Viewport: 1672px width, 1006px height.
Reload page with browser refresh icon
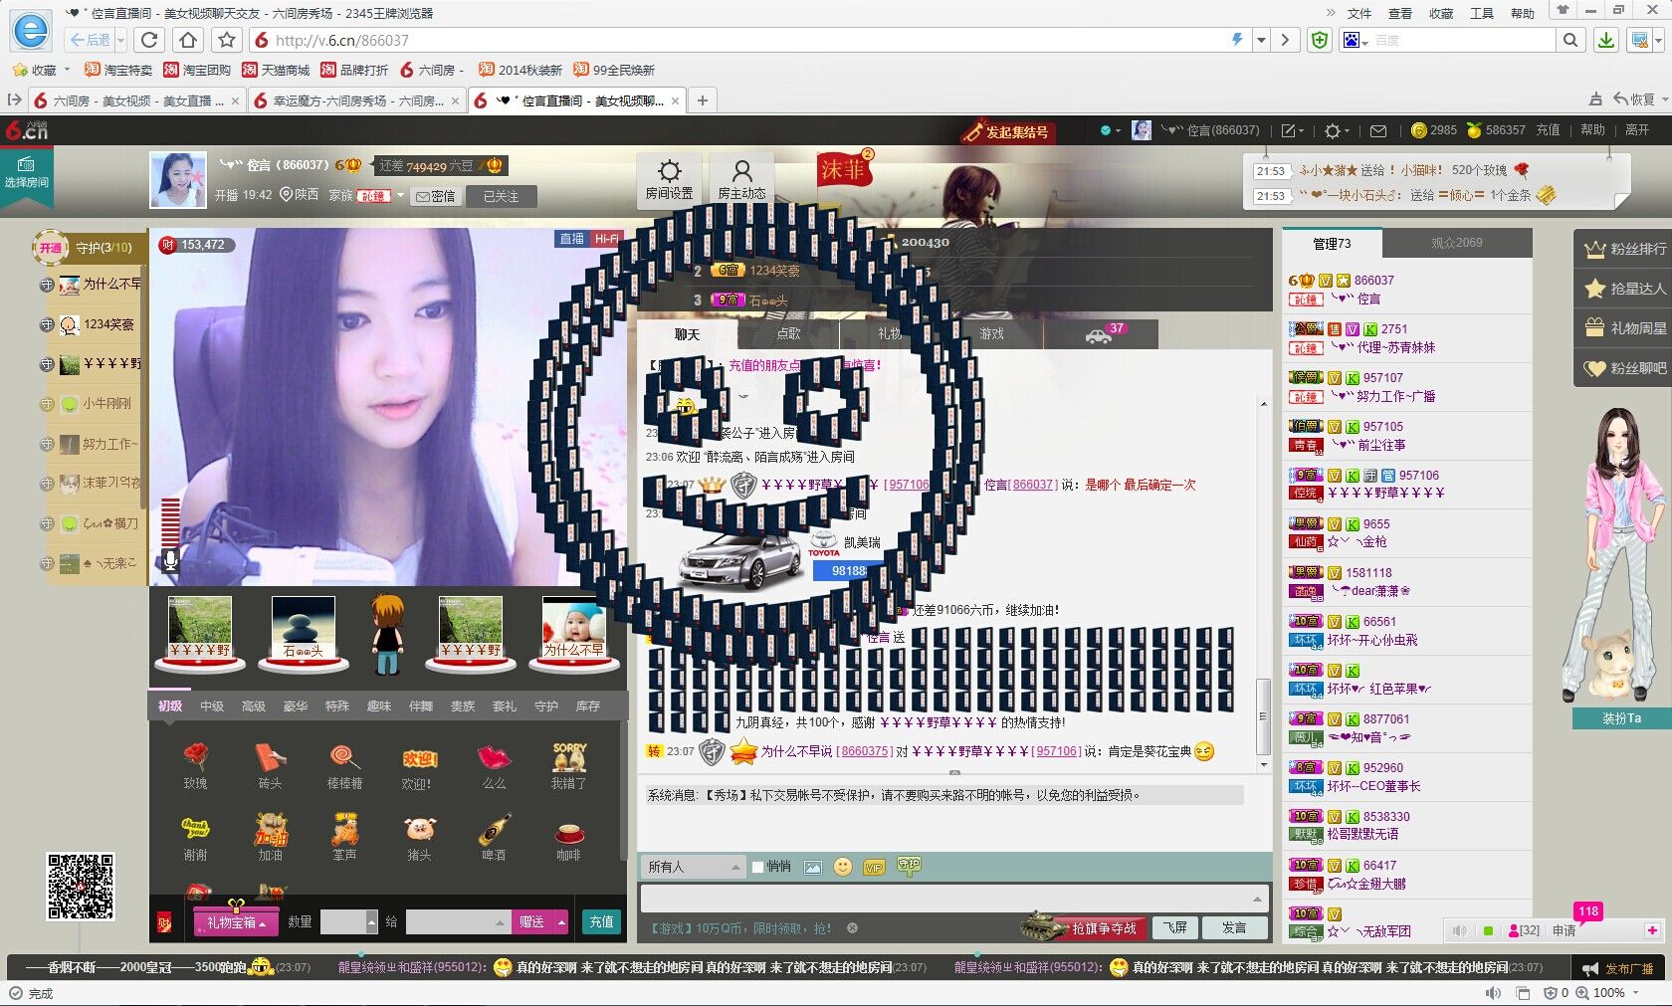pos(149,40)
